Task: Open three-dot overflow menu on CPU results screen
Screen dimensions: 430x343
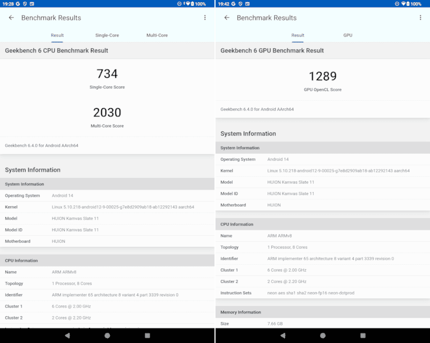Action: pyautogui.click(x=205, y=18)
